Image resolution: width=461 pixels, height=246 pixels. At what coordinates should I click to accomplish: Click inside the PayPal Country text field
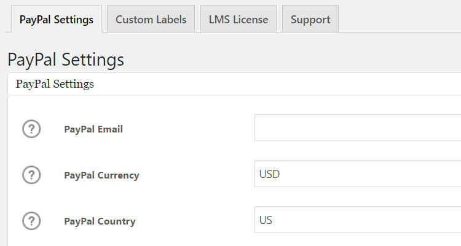357,220
